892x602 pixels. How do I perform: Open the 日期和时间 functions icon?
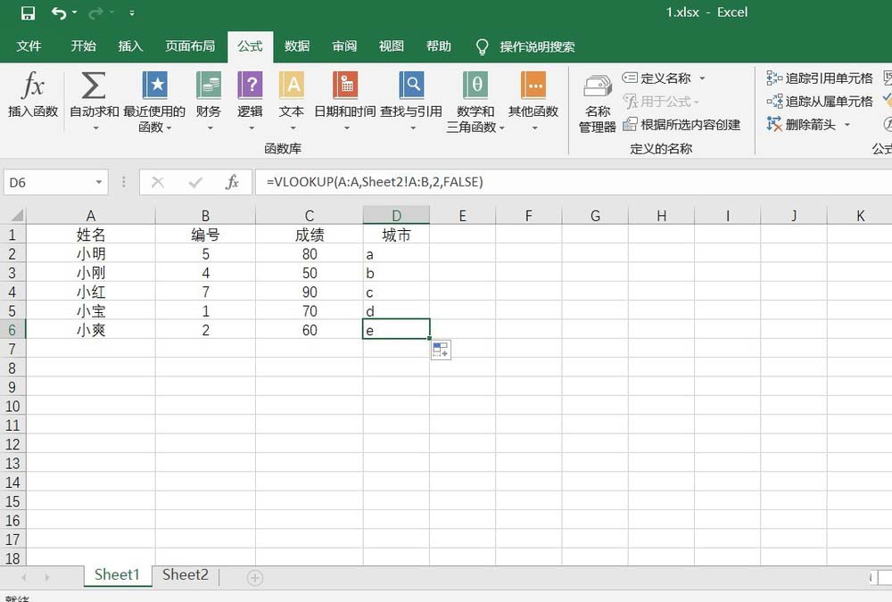[344, 86]
